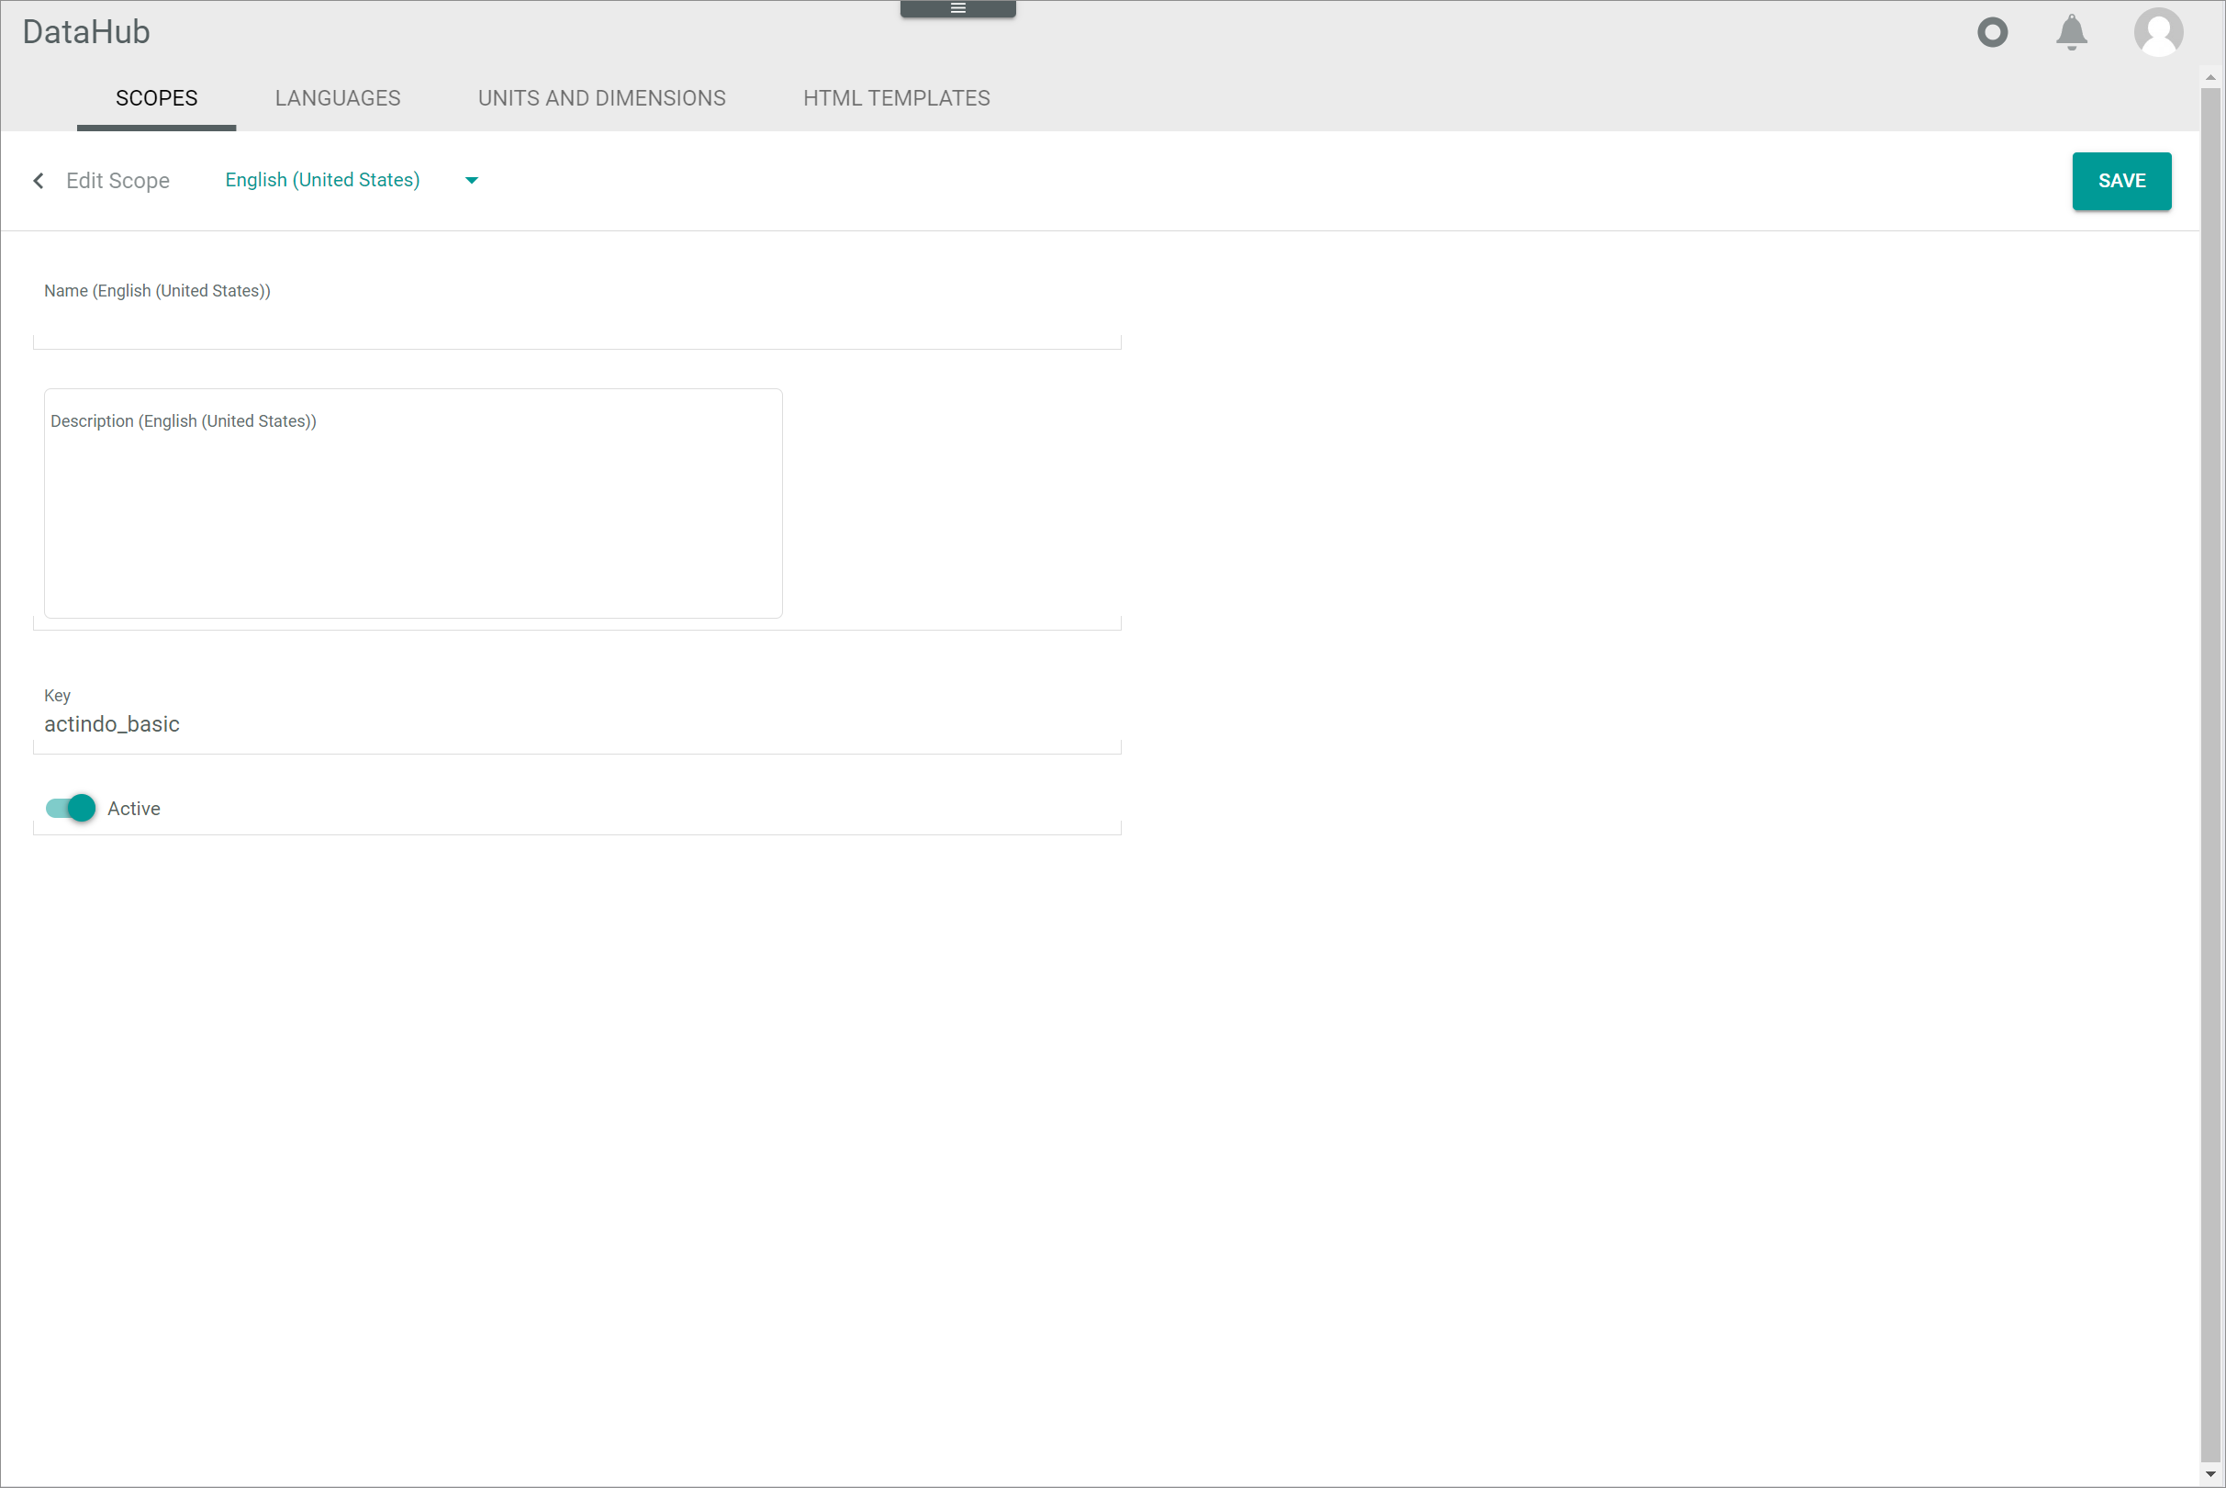2226x1488 pixels.
Task: Click the SCOPES tab
Action: tap(156, 98)
